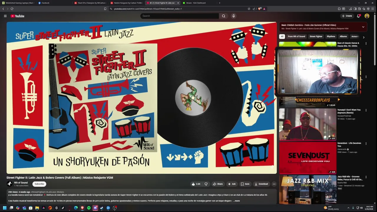
Task: Open Windows Start menu
Action: coord(5,208)
